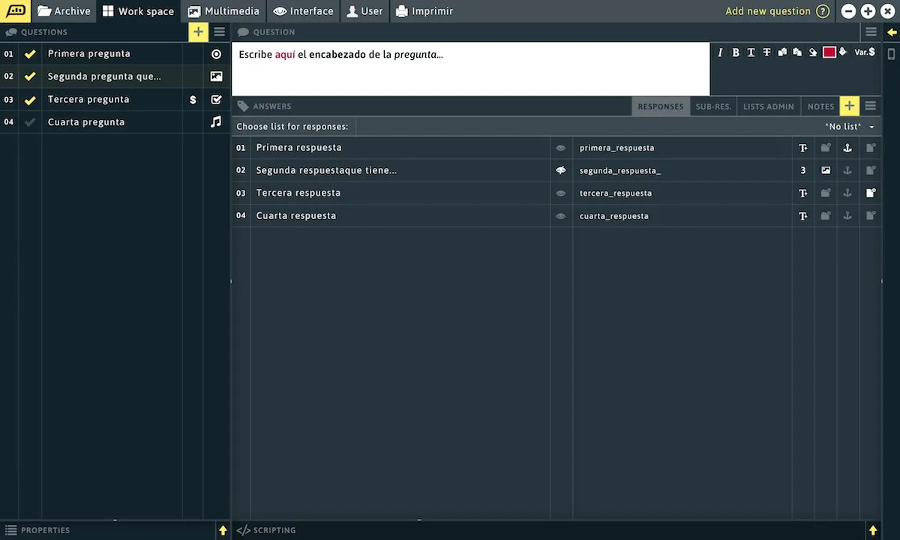Expand the Properties panel with yellow arrow

[x=223, y=530]
